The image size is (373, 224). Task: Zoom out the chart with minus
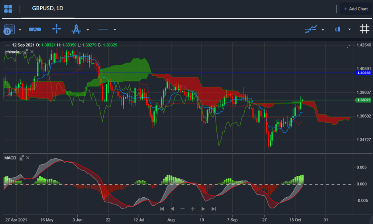[x=183, y=209]
